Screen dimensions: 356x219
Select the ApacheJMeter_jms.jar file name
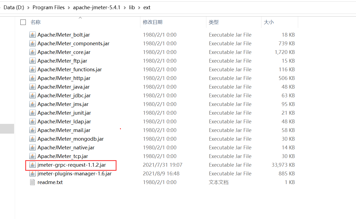[x=63, y=104]
